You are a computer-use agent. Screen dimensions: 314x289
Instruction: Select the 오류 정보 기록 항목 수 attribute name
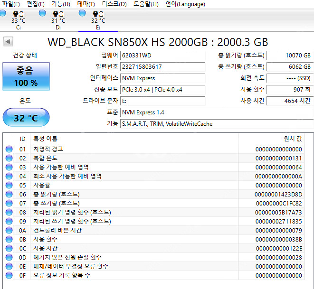pyautogui.click(x=62, y=275)
